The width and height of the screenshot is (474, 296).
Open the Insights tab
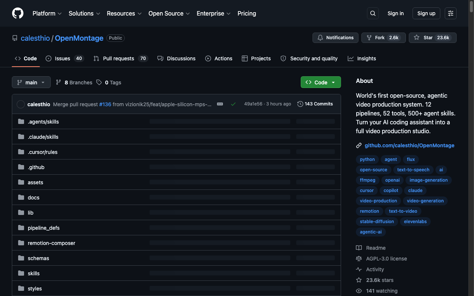[362, 58]
